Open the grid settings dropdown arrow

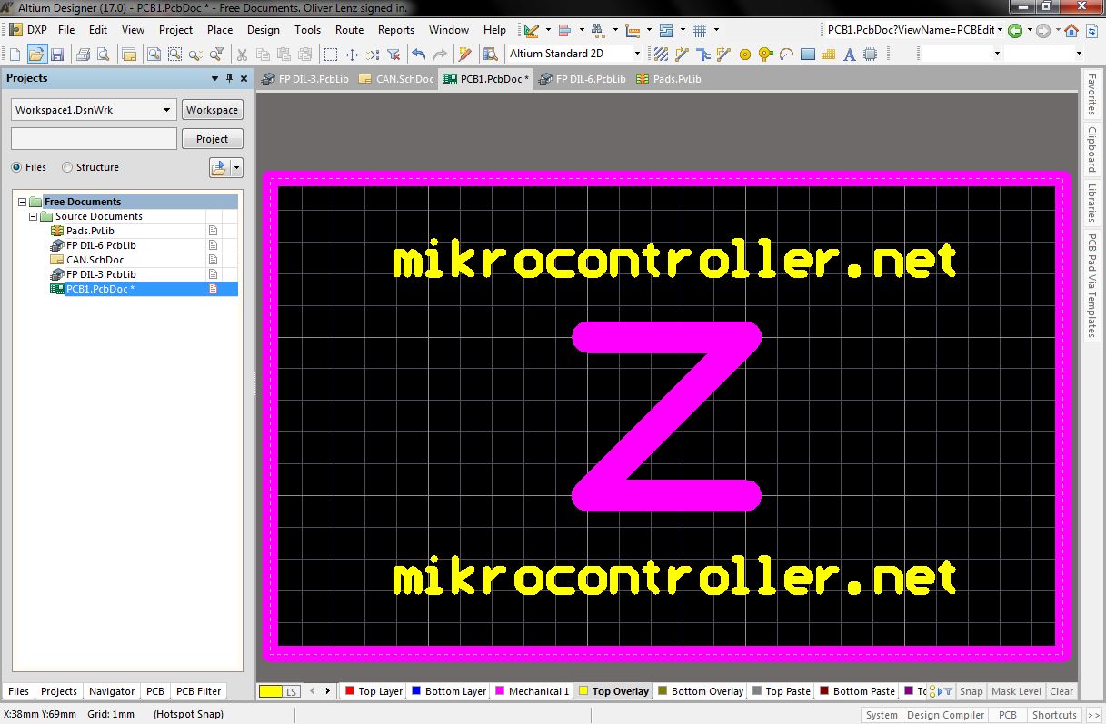click(716, 30)
